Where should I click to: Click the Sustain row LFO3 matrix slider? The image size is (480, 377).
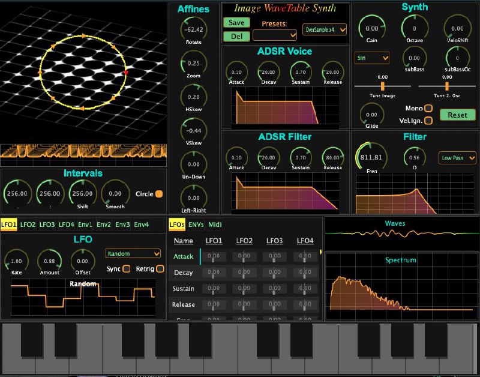pos(274,289)
